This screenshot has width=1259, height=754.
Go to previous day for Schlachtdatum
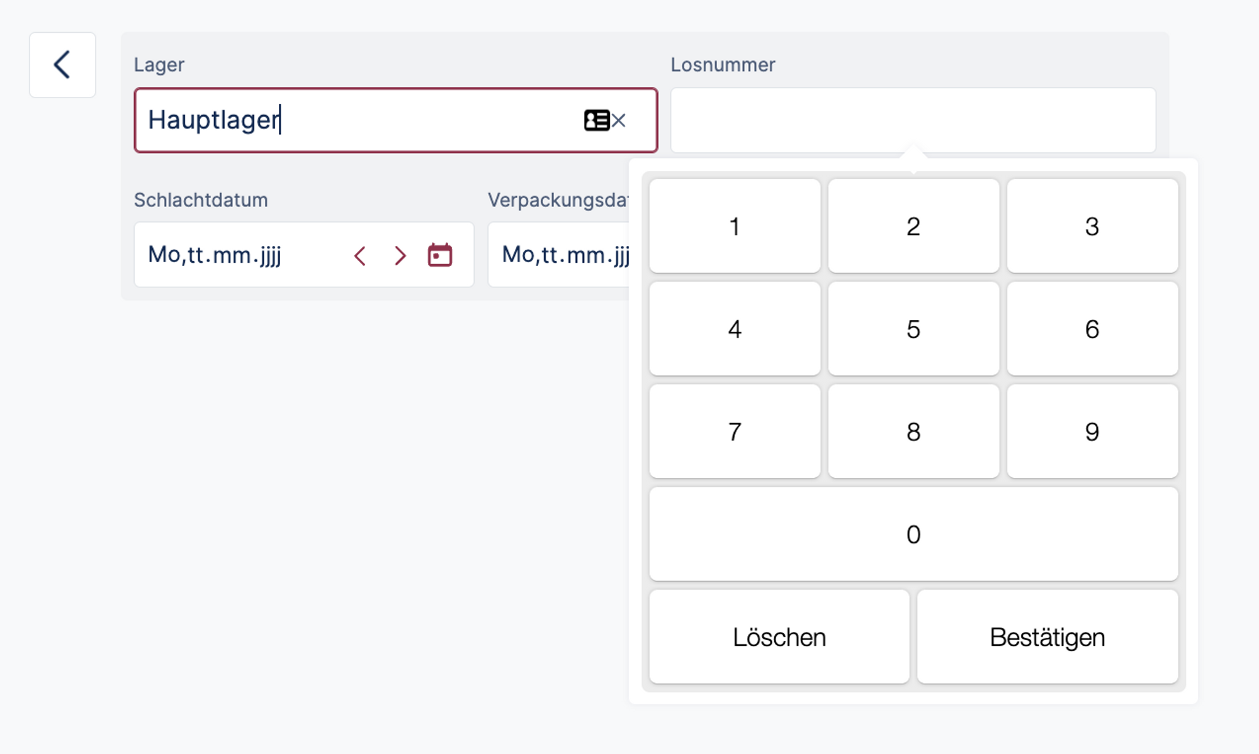360,256
